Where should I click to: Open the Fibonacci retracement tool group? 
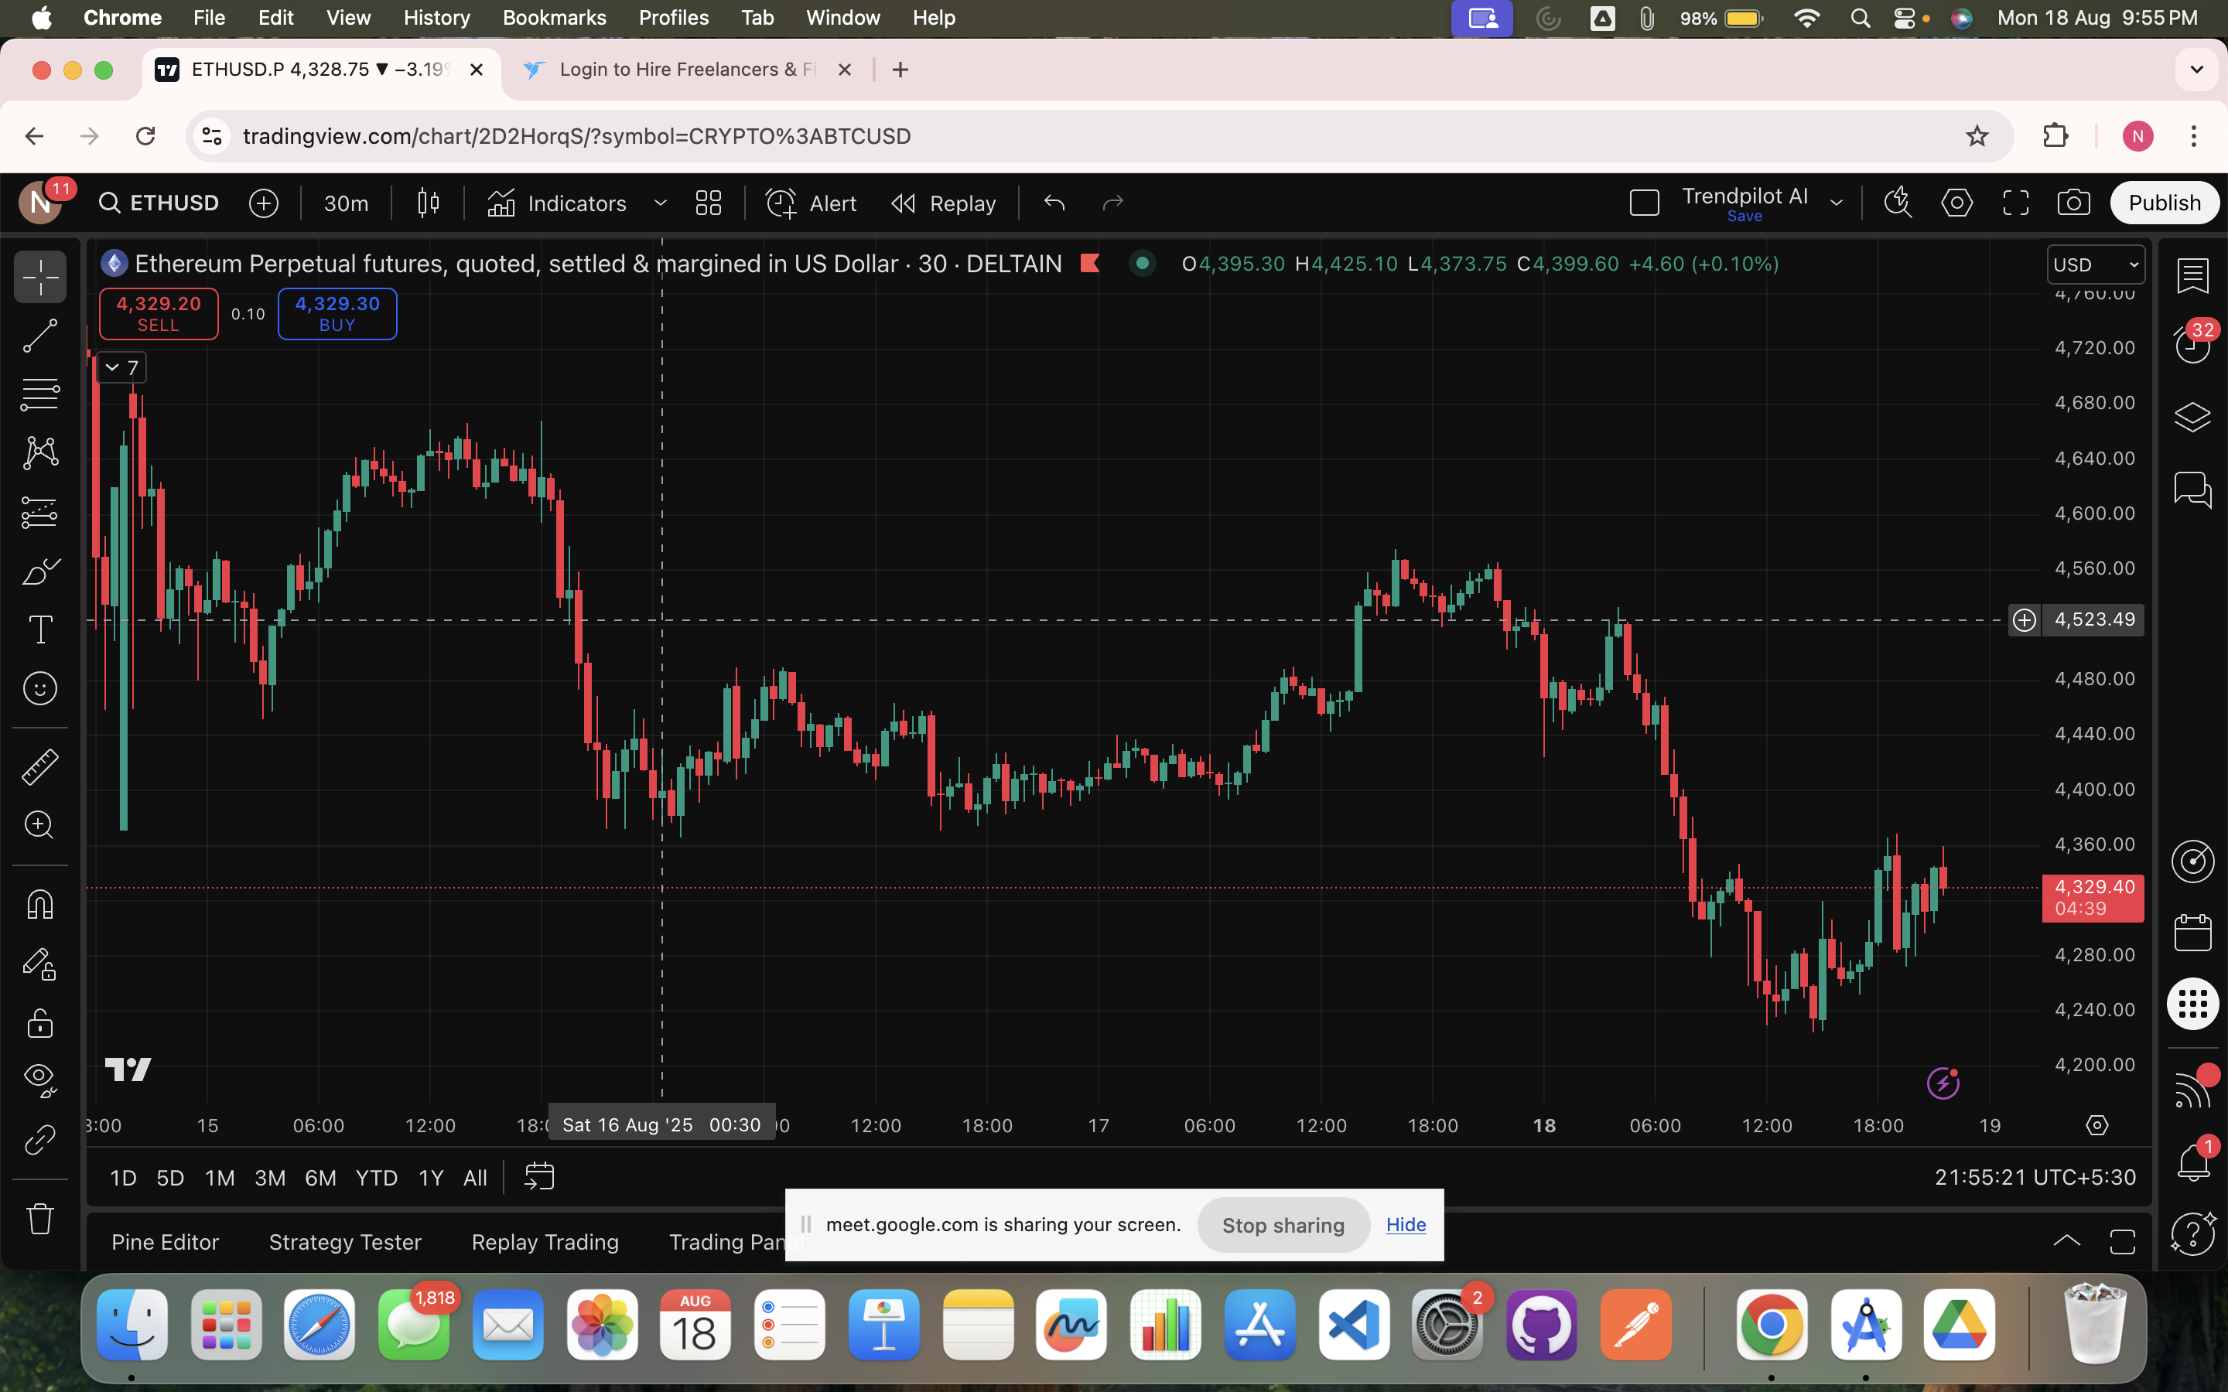click(39, 394)
